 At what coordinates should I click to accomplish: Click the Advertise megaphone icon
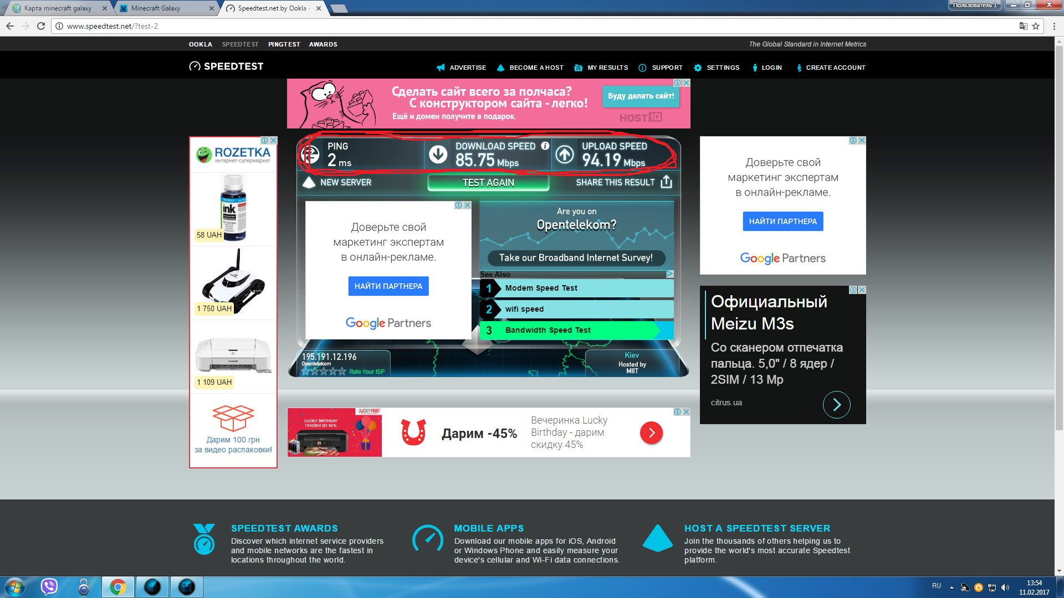tap(441, 68)
